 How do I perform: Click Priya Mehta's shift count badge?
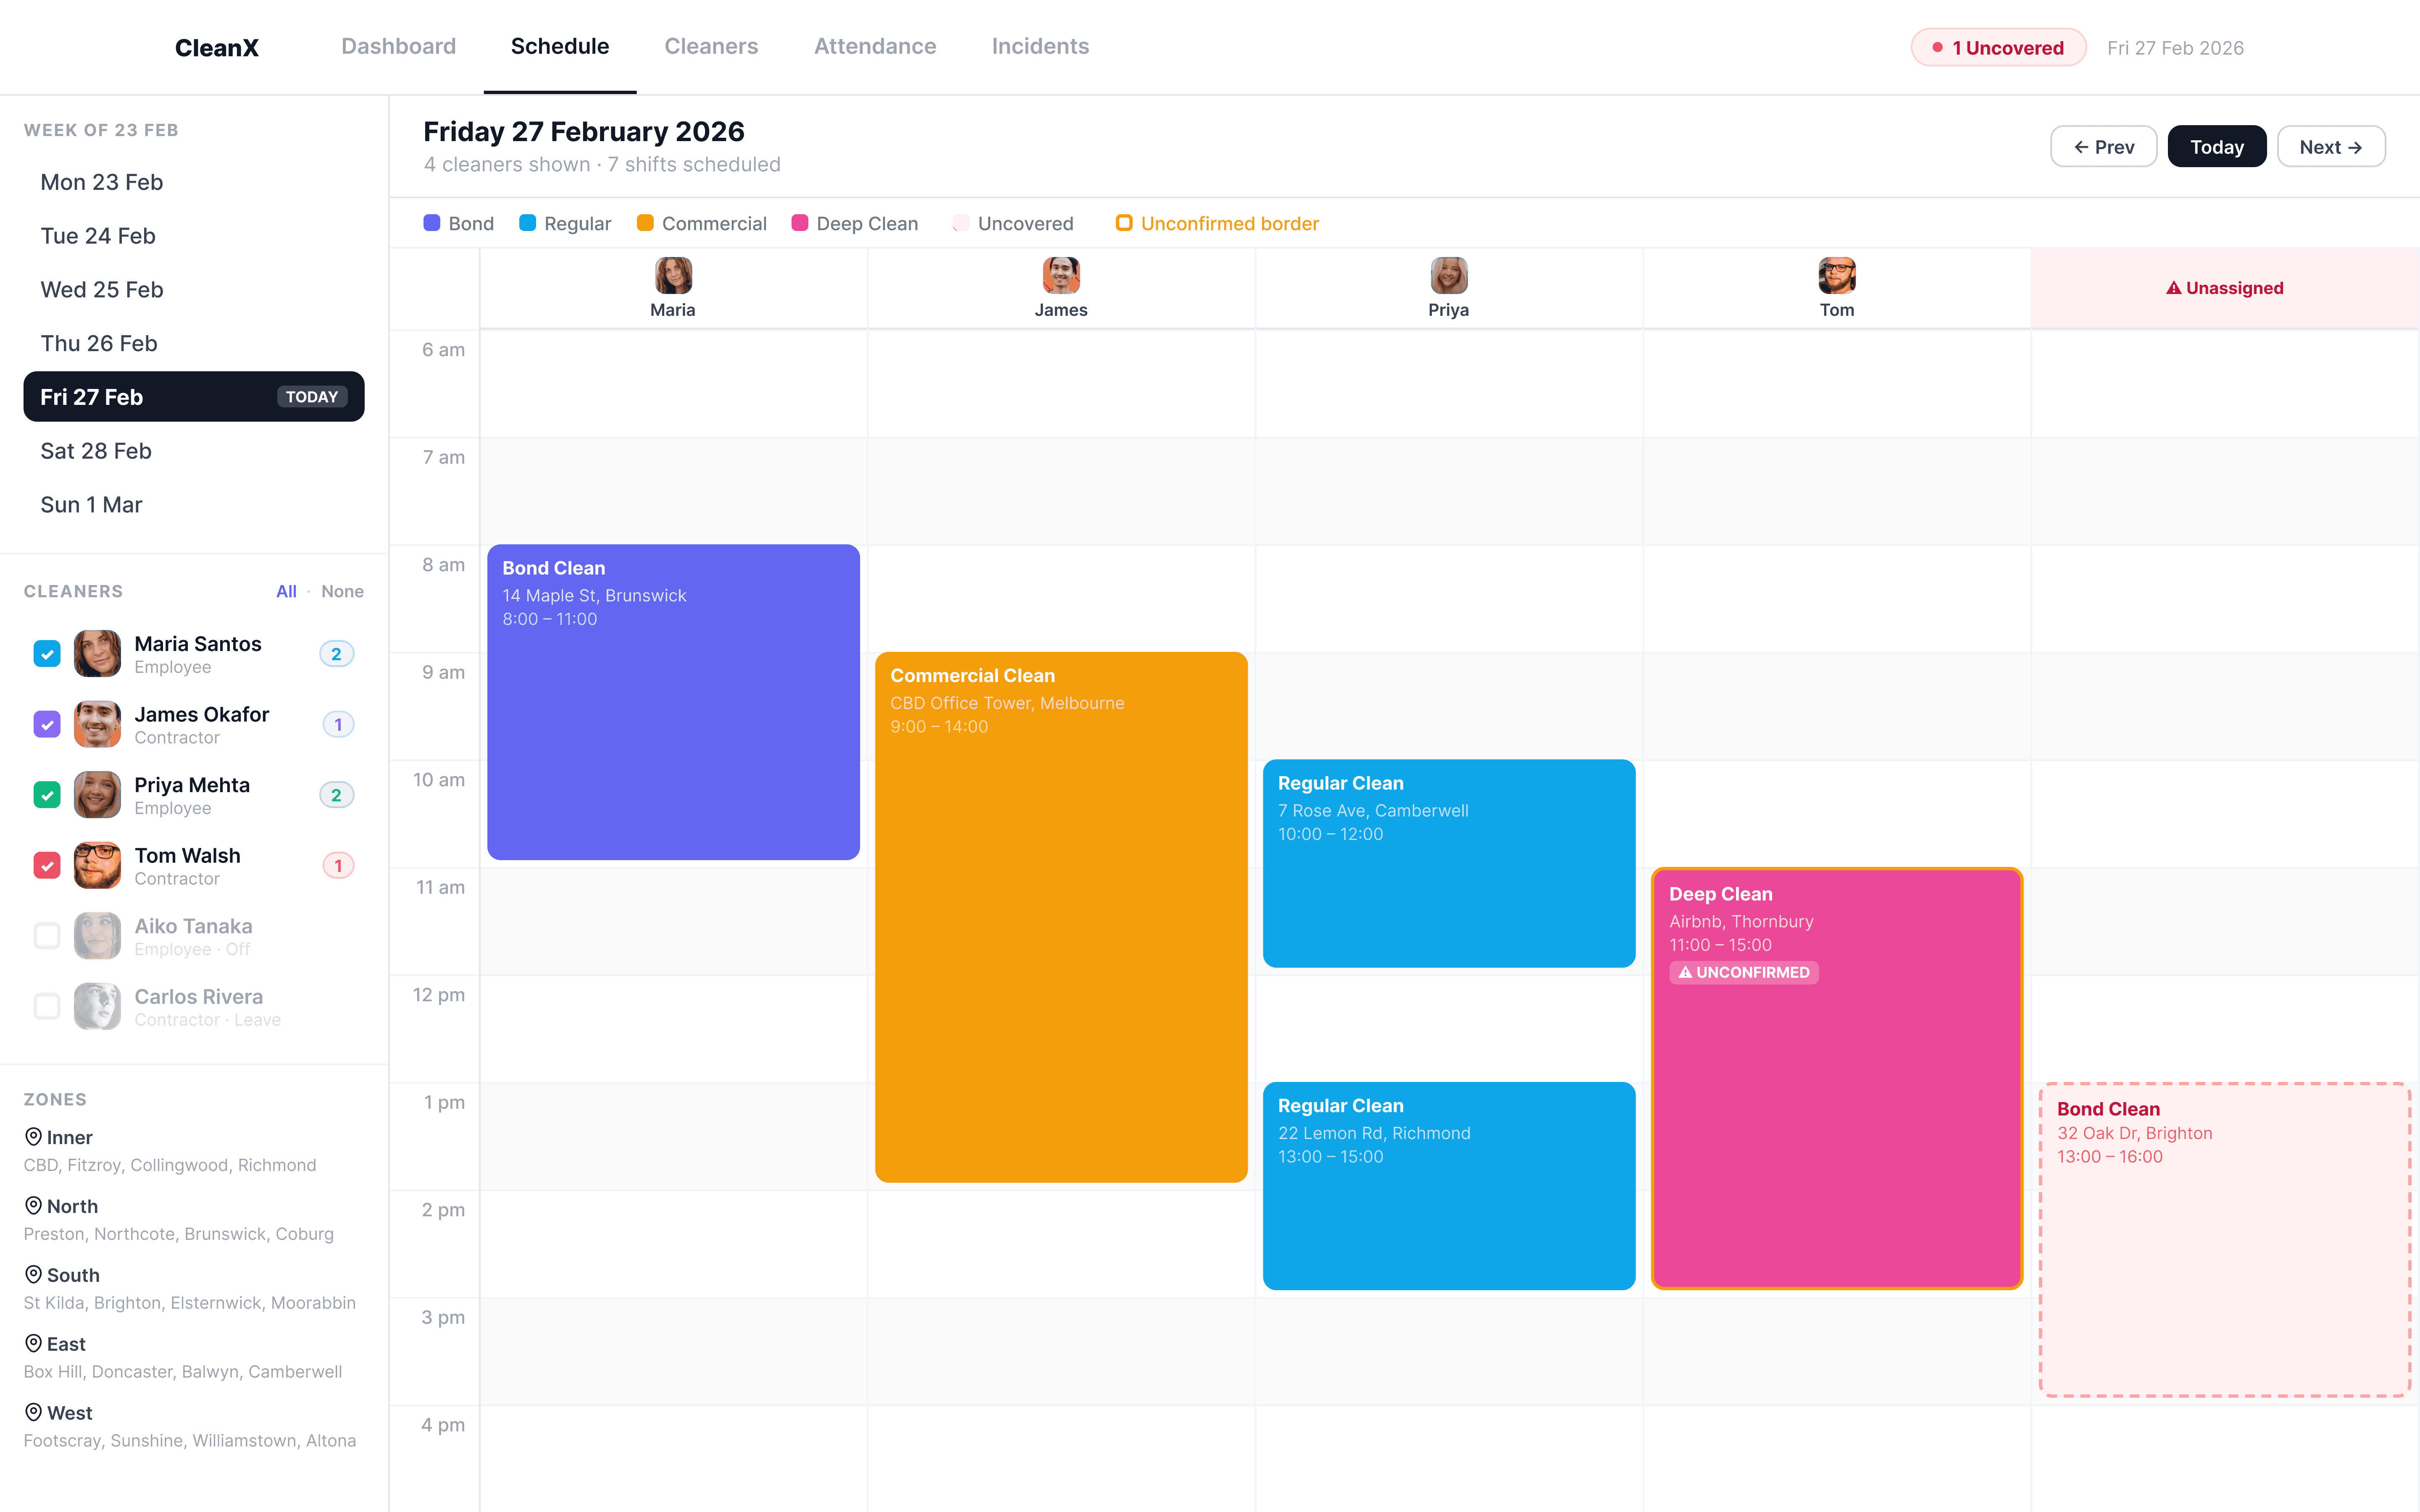point(336,795)
